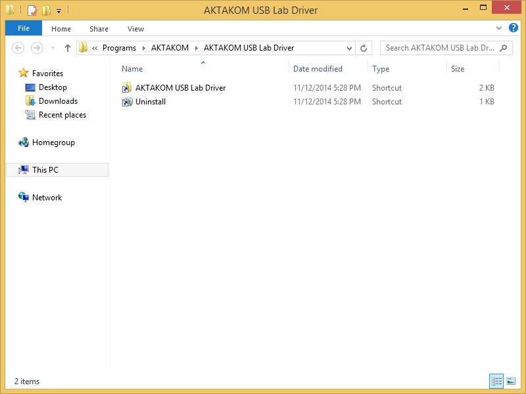Open Desktop from Favorites
Viewport: 526px width, 394px height.
53,87
